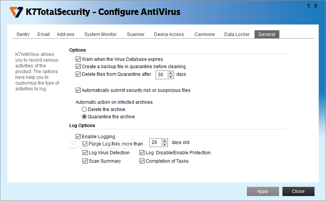Click the Options section heading
Viewport: 326px width, 201px height.
coord(78,50)
